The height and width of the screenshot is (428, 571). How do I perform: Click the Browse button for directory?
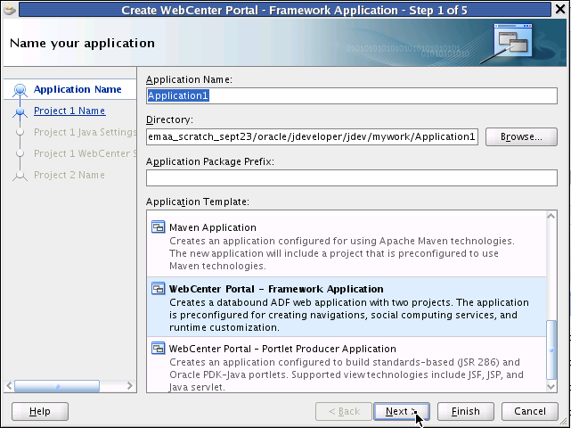click(521, 136)
